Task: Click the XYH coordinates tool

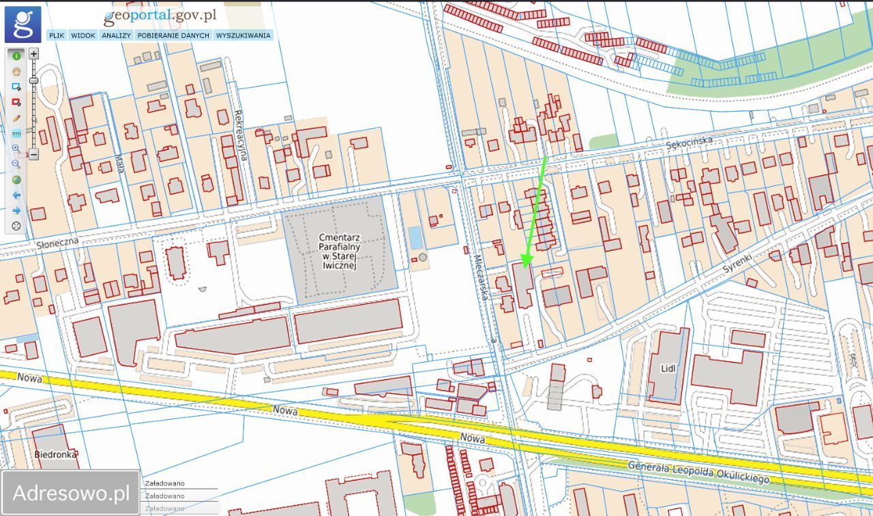Action: (16, 134)
